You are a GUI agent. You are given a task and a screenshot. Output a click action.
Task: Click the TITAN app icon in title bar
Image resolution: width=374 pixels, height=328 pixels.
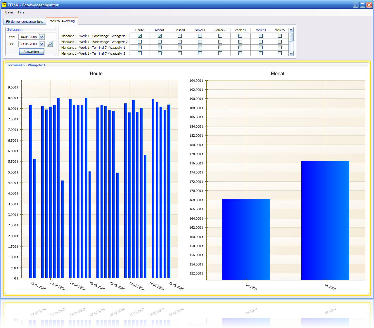pyautogui.click(x=4, y=5)
